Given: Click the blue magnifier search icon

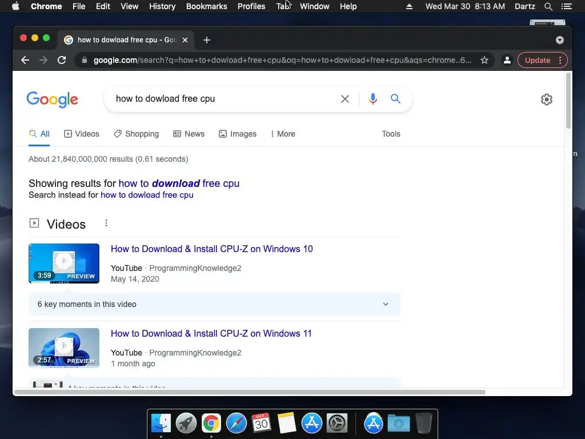Looking at the screenshot, I should pos(395,98).
